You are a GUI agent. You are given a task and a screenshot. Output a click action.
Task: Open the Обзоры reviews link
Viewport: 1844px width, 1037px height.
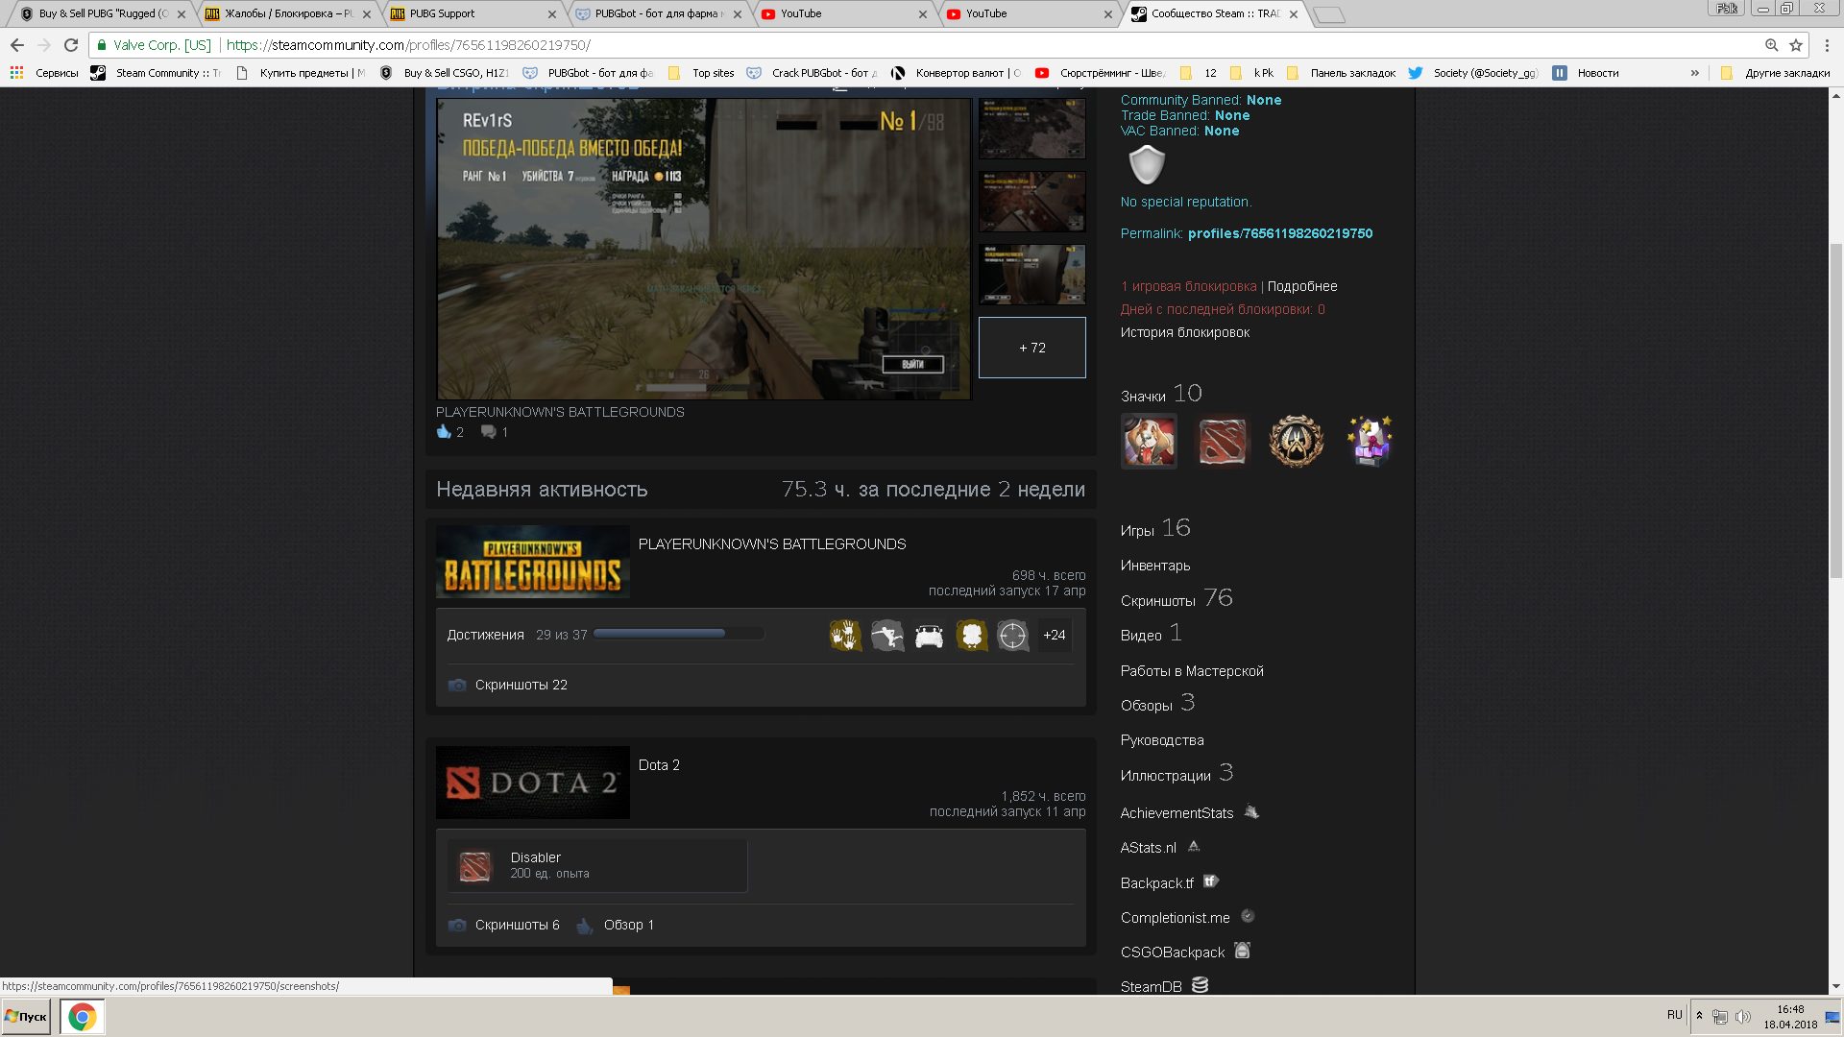pos(1157,704)
